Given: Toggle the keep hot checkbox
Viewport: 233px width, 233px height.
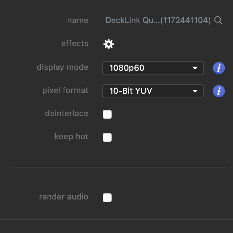Looking at the screenshot, I should coord(107,137).
